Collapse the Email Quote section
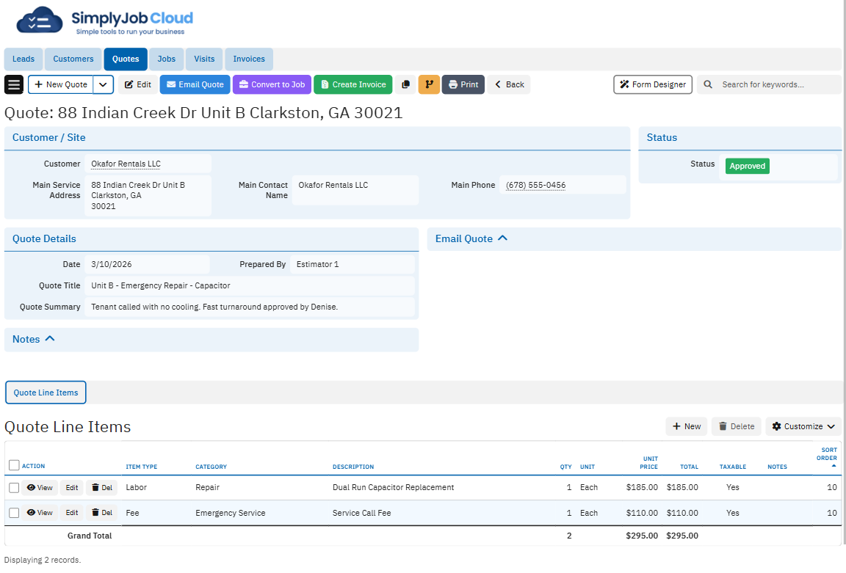 pyautogui.click(x=502, y=238)
